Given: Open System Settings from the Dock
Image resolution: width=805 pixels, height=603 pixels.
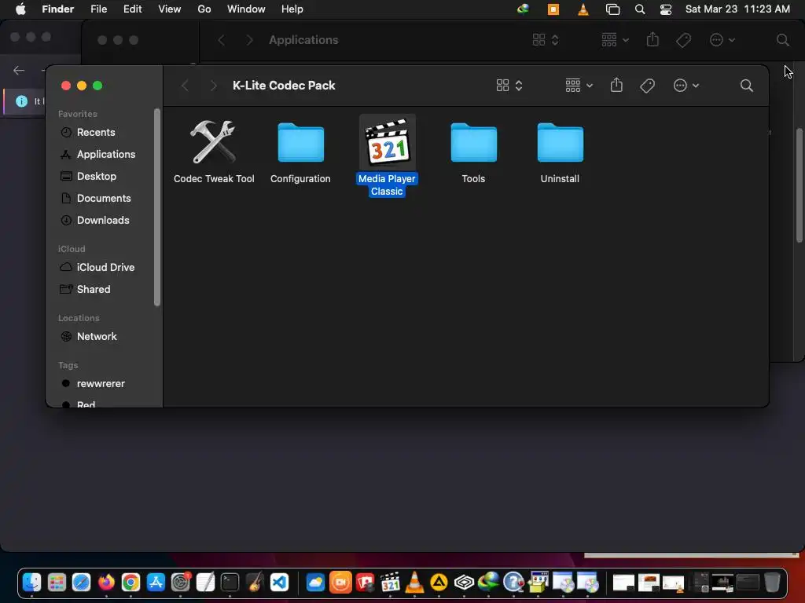Looking at the screenshot, I should point(180,583).
